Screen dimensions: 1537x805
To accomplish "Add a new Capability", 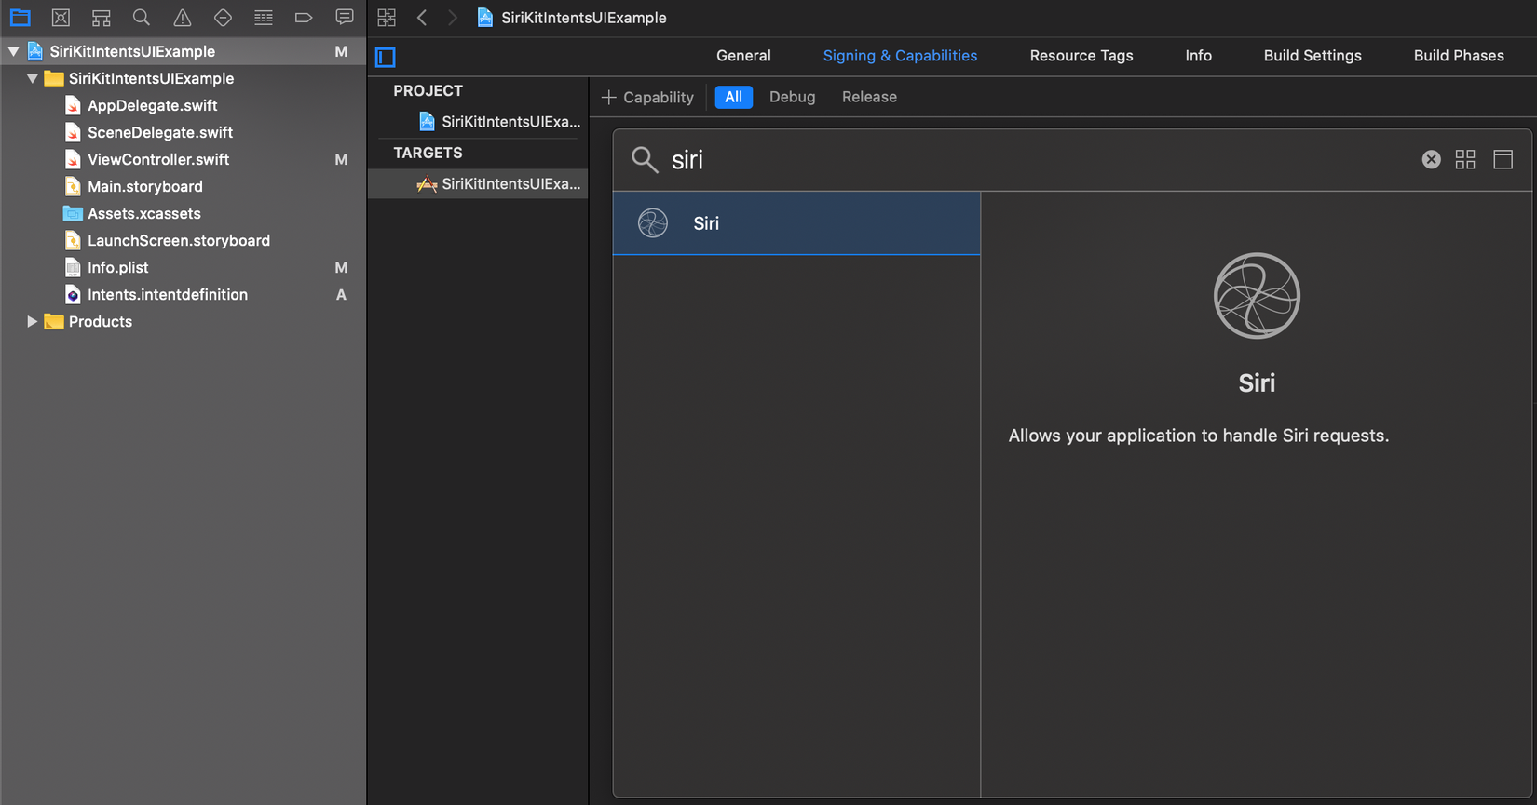I will (x=647, y=97).
